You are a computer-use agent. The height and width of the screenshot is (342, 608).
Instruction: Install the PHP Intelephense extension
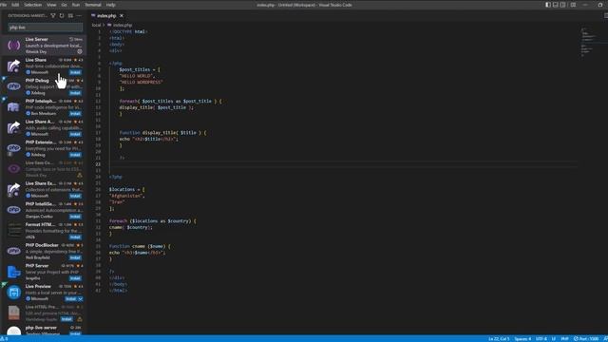(x=75, y=114)
